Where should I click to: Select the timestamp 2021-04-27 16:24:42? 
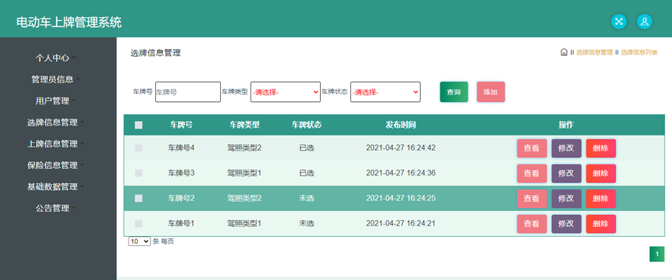pyautogui.click(x=401, y=148)
